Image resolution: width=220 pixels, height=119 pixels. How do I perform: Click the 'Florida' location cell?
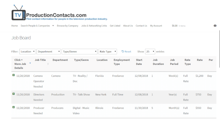pyautogui.click(x=100, y=76)
